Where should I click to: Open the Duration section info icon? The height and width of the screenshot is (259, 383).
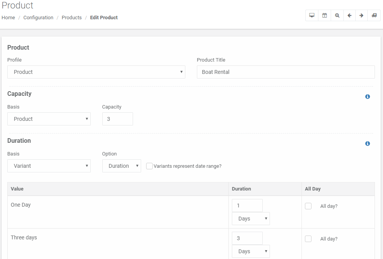click(367, 144)
